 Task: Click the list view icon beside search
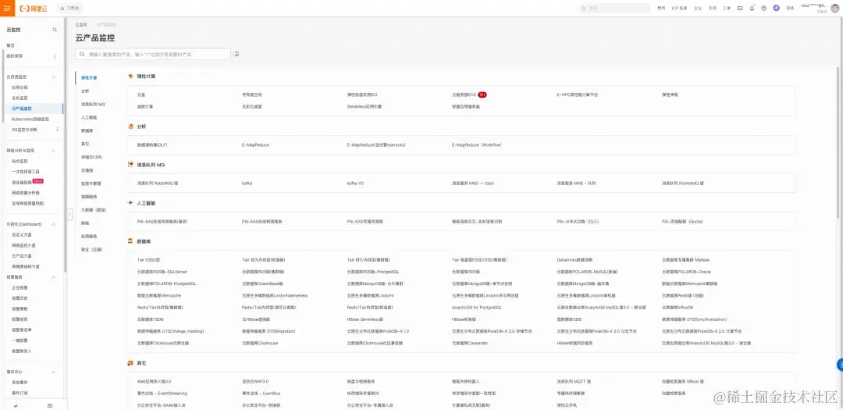pyautogui.click(x=237, y=55)
